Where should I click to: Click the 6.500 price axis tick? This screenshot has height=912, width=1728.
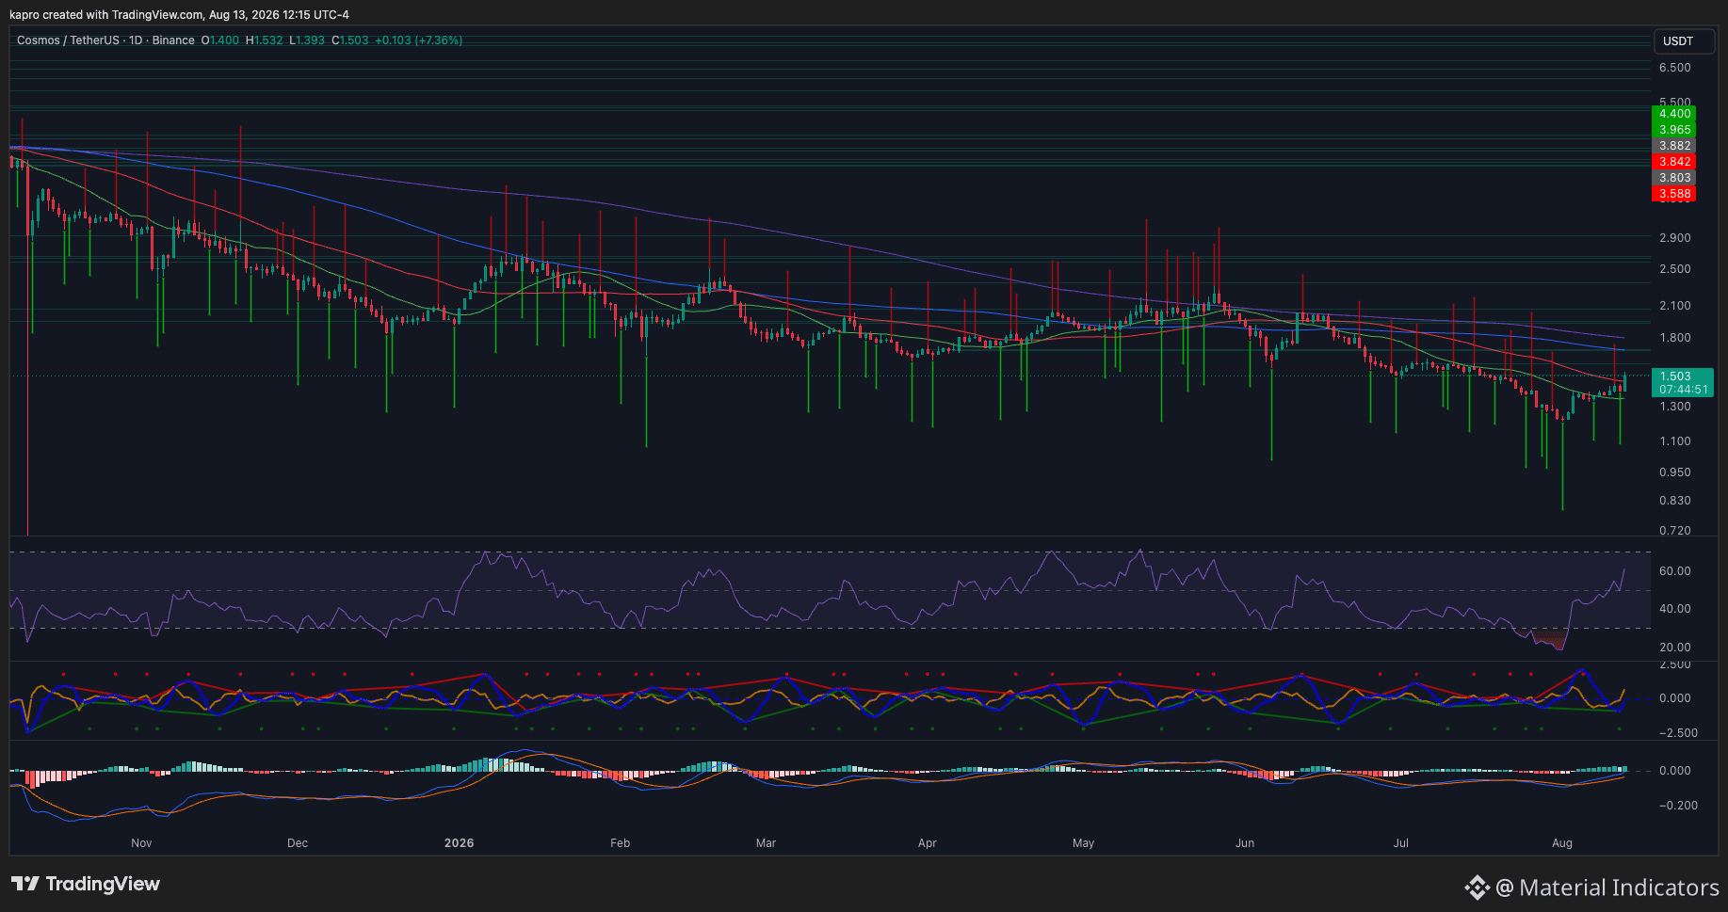[1674, 68]
